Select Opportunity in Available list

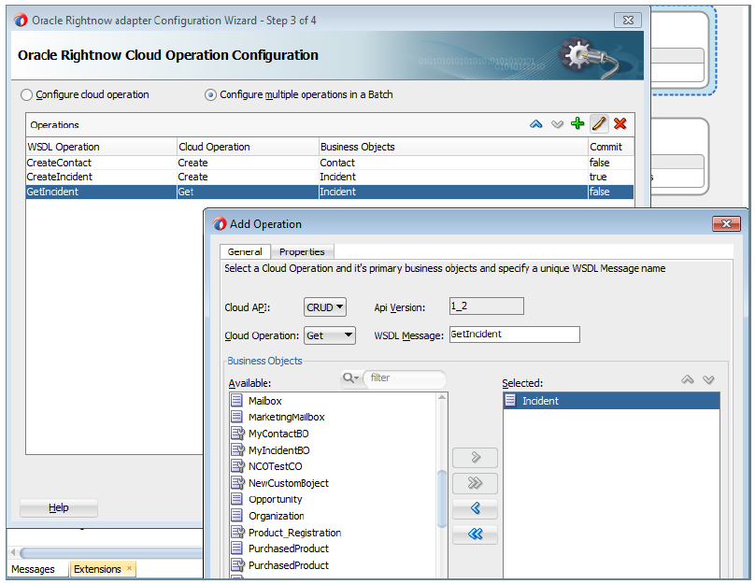pos(276,500)
